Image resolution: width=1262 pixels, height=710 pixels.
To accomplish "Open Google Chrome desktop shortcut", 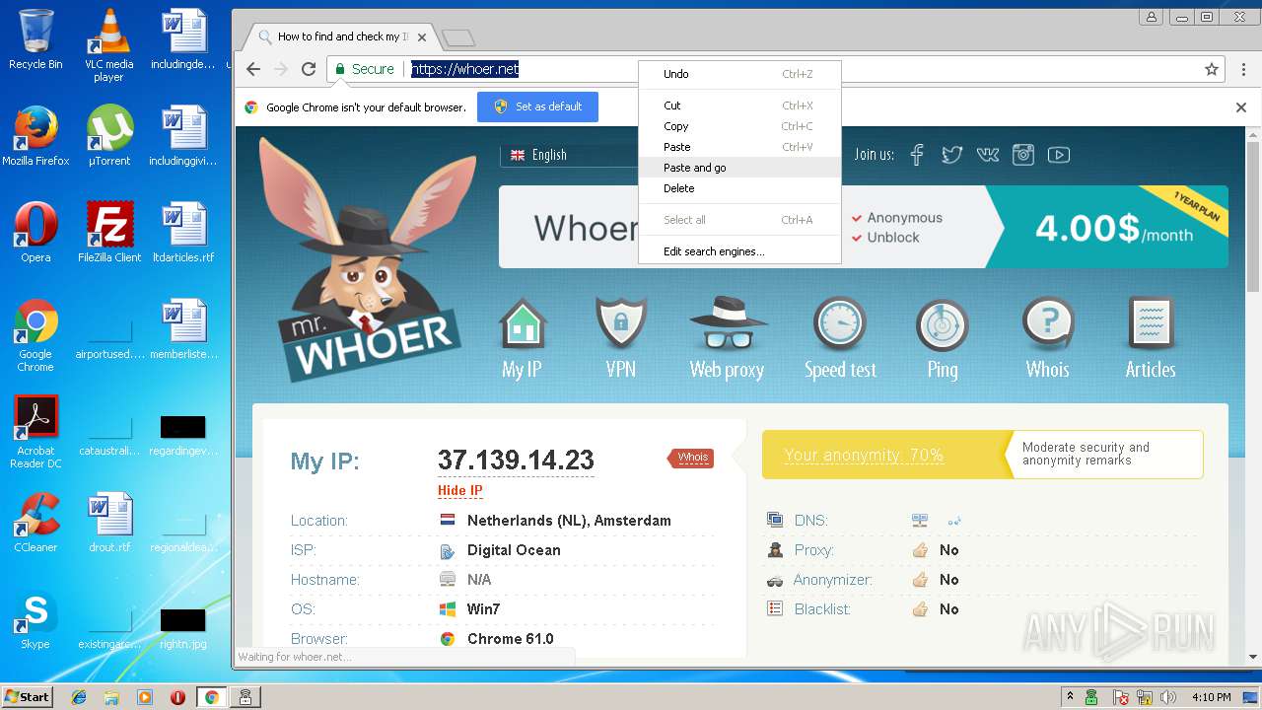I will (x=35, y=335).
